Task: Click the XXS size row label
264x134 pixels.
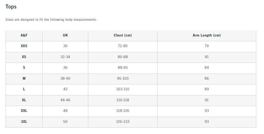Action: (x=24, y=46)
